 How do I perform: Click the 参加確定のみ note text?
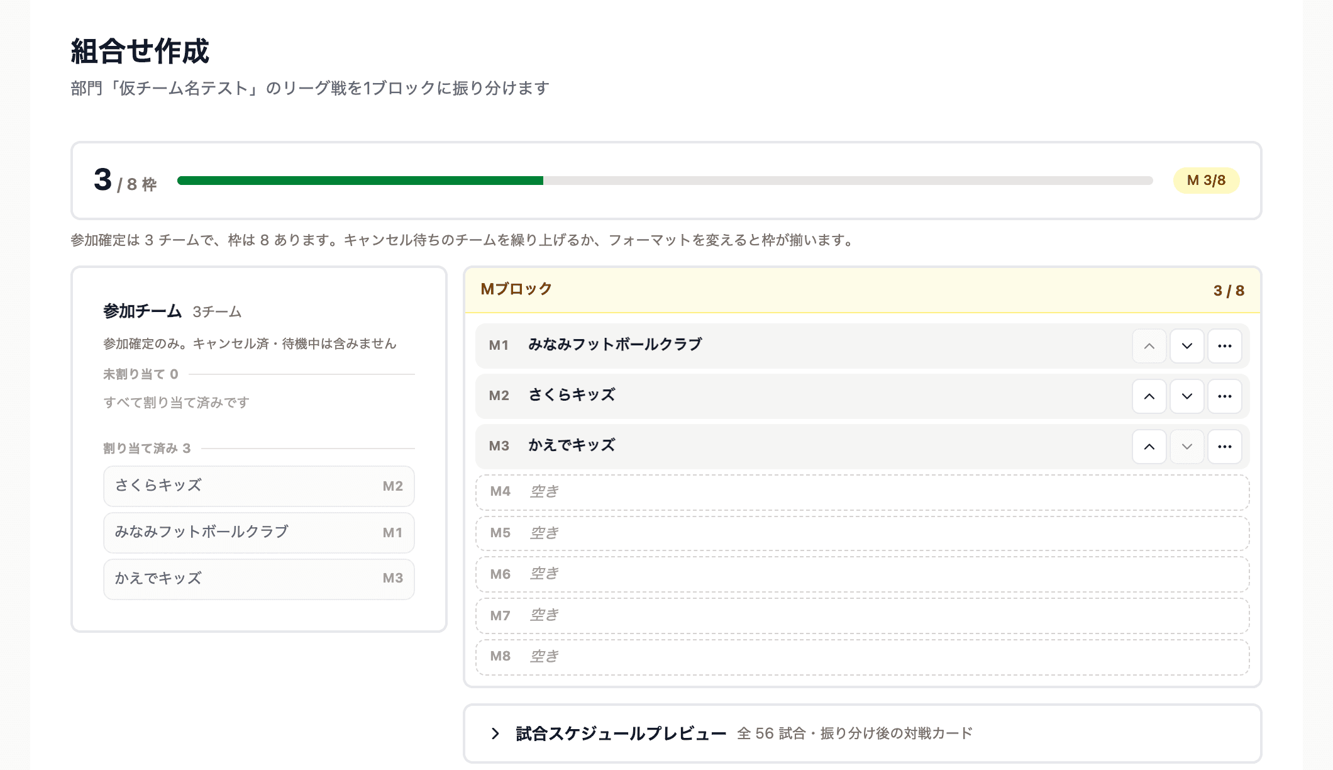[x=250, y=344]
